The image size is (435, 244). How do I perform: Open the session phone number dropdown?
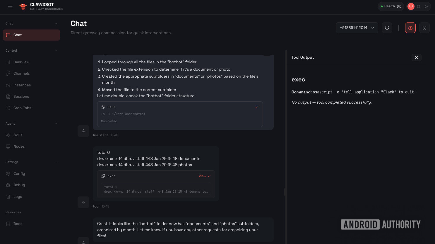(357, 28)
